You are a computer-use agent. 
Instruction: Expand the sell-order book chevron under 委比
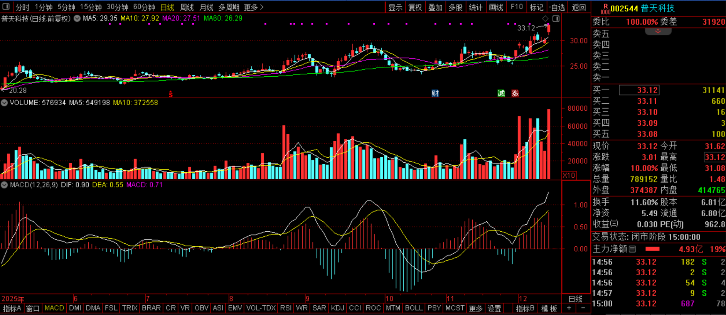coord(658,31)
